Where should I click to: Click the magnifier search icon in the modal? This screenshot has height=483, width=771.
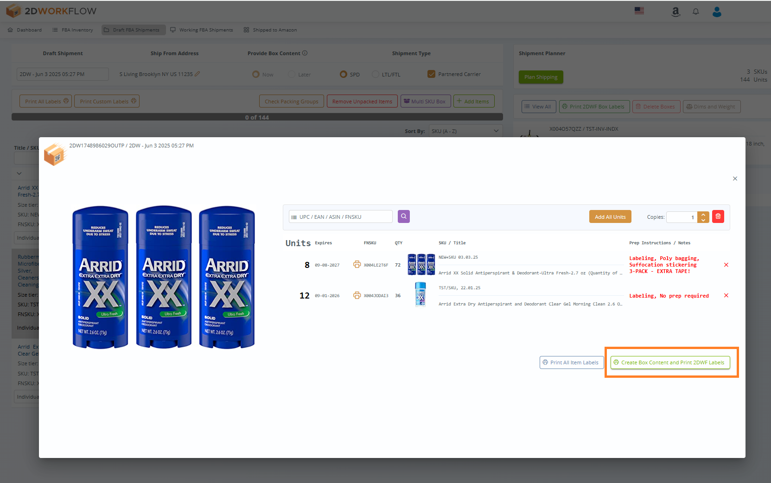tap(403, 216)
